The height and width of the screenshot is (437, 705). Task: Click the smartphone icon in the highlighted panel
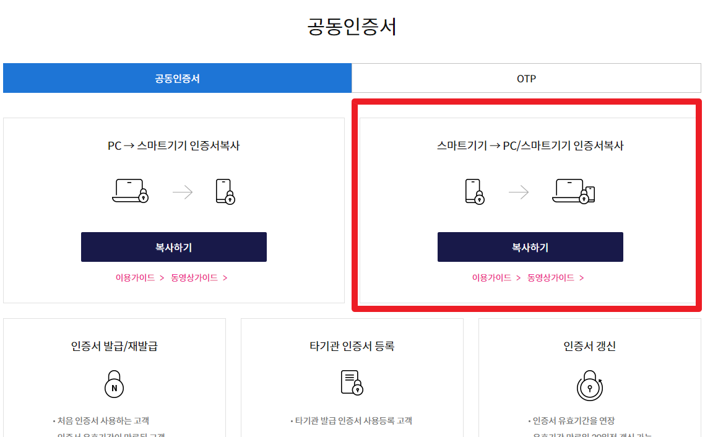pyautogui.click(x=473, y=191)
